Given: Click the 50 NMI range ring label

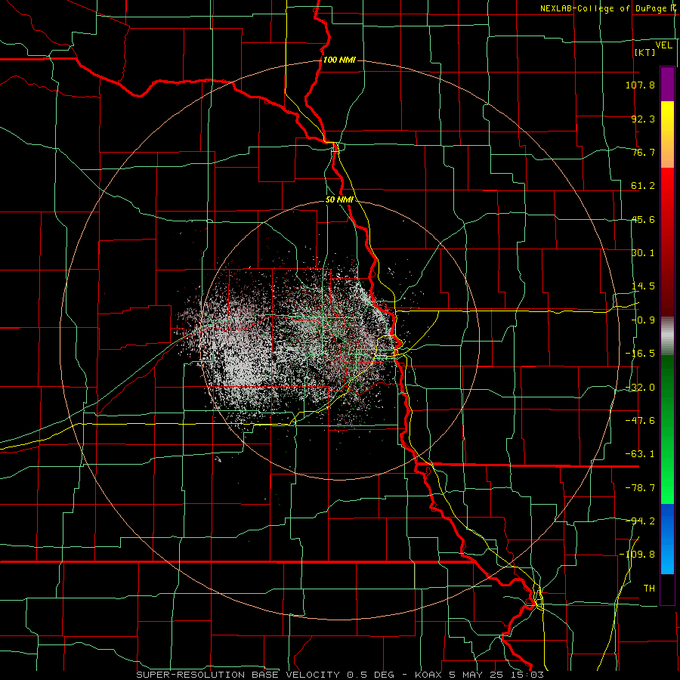Looking at the screenshot, I should point(339,200).
